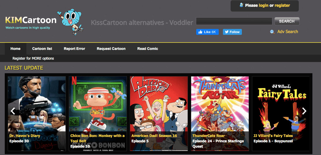
Task: Click the JJ Villard's Fairy Tales title
Action: point(273,136)
